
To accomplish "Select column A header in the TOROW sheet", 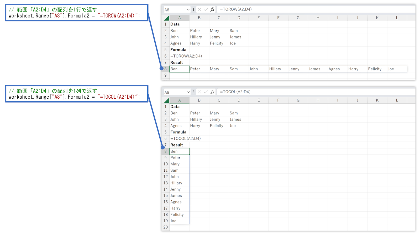I will point(180,18).
